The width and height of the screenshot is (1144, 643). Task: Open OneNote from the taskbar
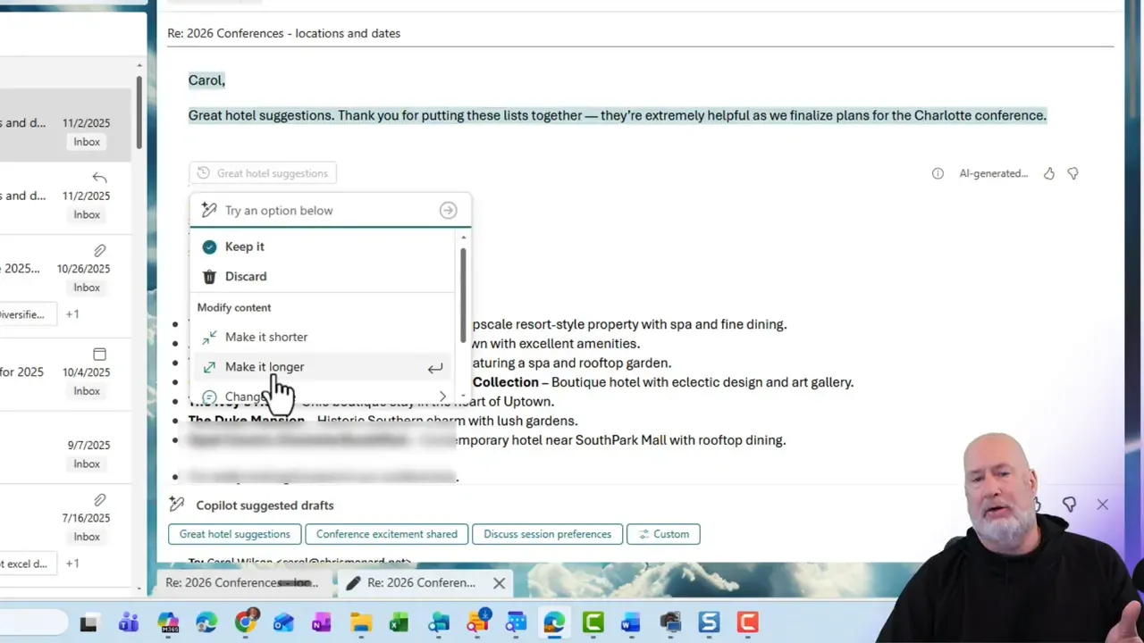click(321, 622)
